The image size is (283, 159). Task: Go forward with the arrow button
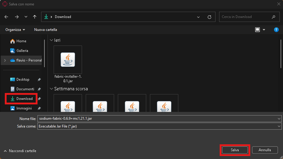(17, 17)
